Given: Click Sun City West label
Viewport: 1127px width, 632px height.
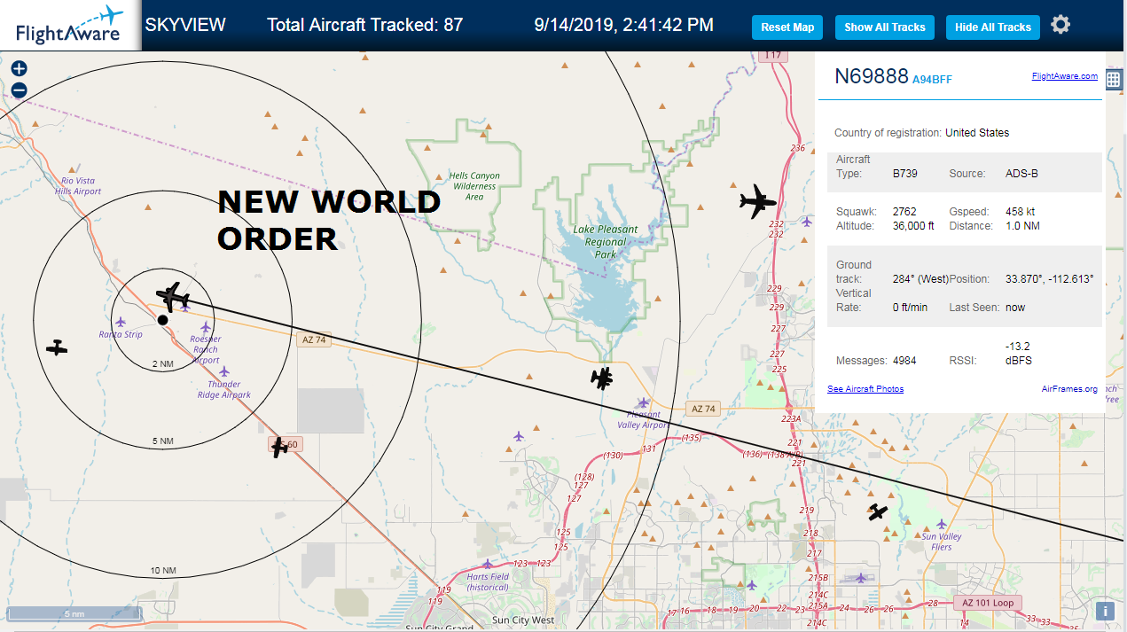Looking at the screenshot, I should click(521, 620).
